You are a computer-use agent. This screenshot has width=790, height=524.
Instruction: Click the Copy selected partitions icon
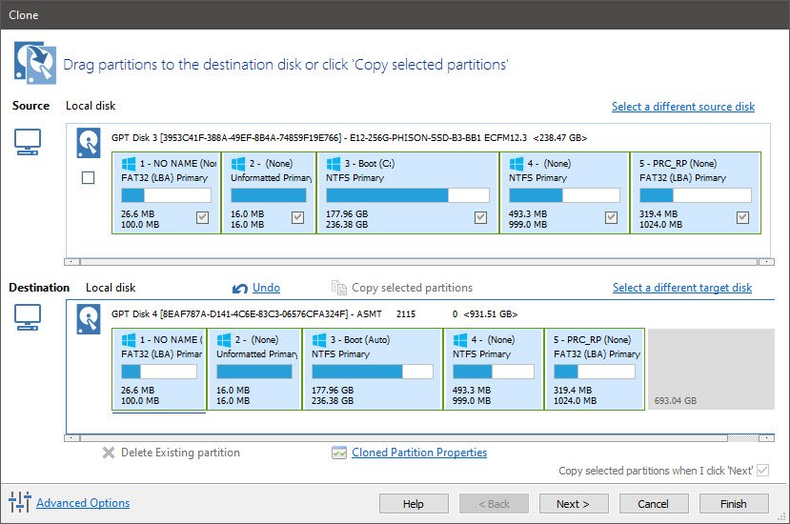click(338, 288)
